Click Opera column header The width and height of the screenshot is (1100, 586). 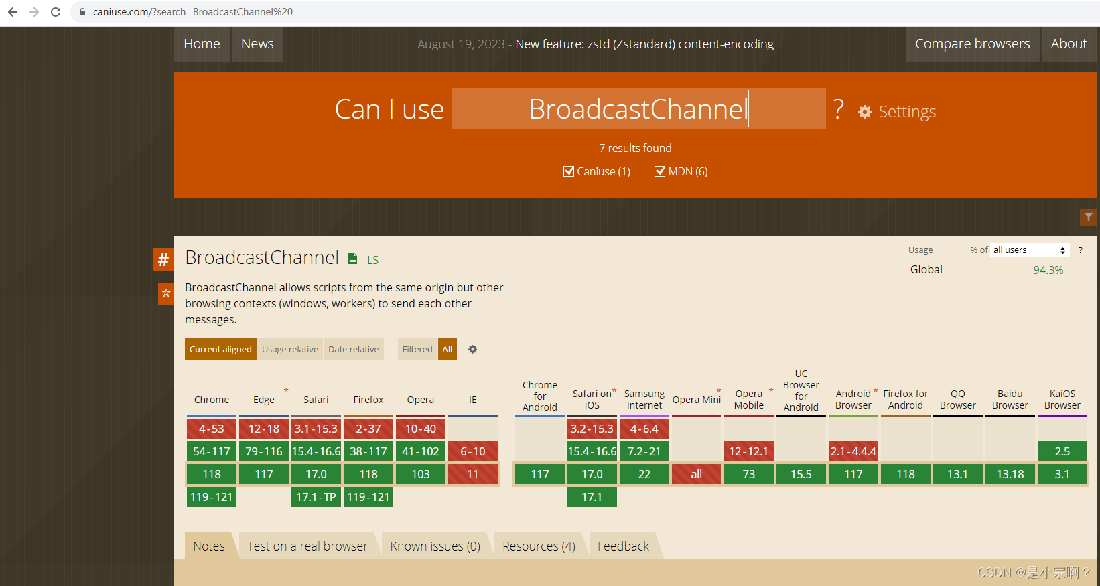(x=421, y=400)
